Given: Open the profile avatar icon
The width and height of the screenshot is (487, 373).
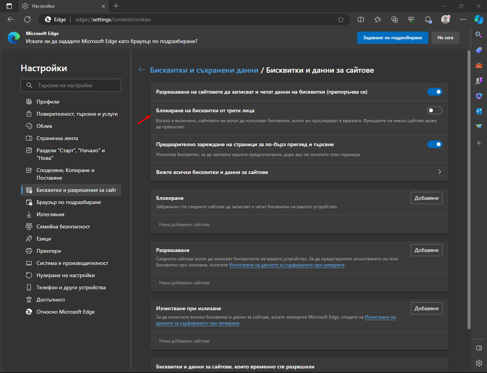Looking at the screenshot, I should [445, 19].
